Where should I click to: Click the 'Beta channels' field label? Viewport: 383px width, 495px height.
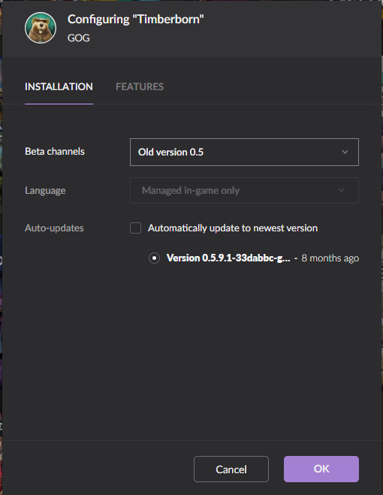[x=55, y=152]
